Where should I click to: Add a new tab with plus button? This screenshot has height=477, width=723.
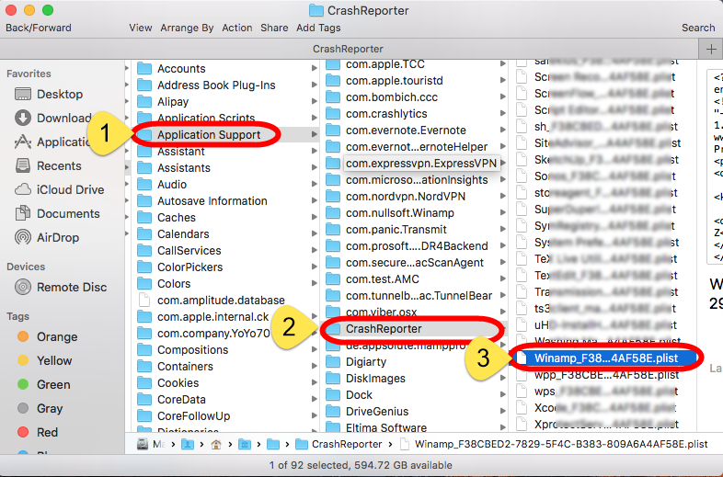711,49
